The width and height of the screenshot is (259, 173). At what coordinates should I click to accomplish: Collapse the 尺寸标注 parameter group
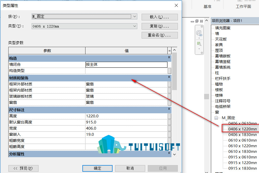(x=169, y=109)
